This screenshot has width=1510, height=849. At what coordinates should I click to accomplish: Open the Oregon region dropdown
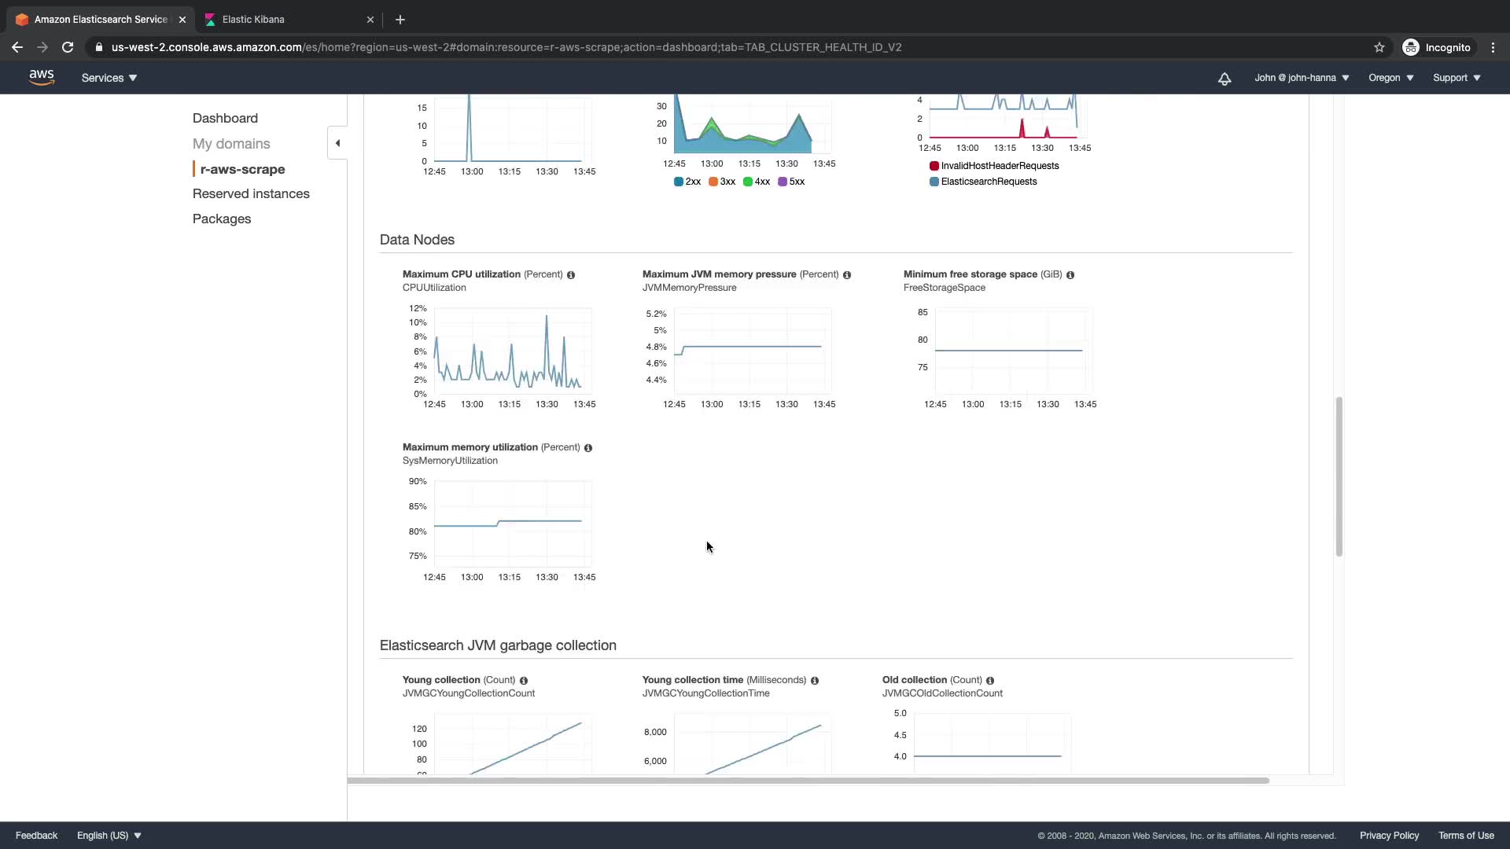click(1390, 78)
